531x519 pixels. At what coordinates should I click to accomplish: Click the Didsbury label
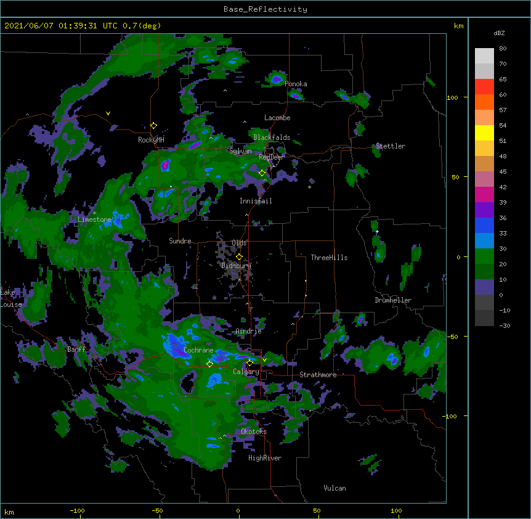[x=237, y=266]
